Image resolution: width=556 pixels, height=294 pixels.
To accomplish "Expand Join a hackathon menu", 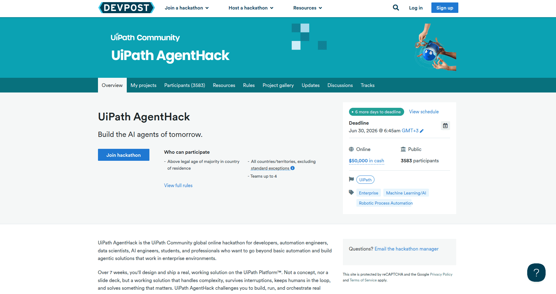I will point(187,8).
